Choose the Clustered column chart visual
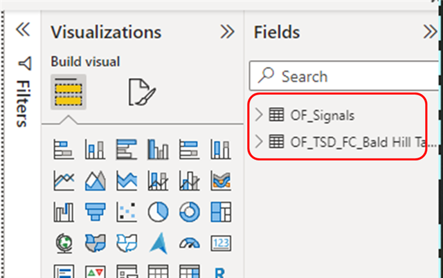 [157, 149]
